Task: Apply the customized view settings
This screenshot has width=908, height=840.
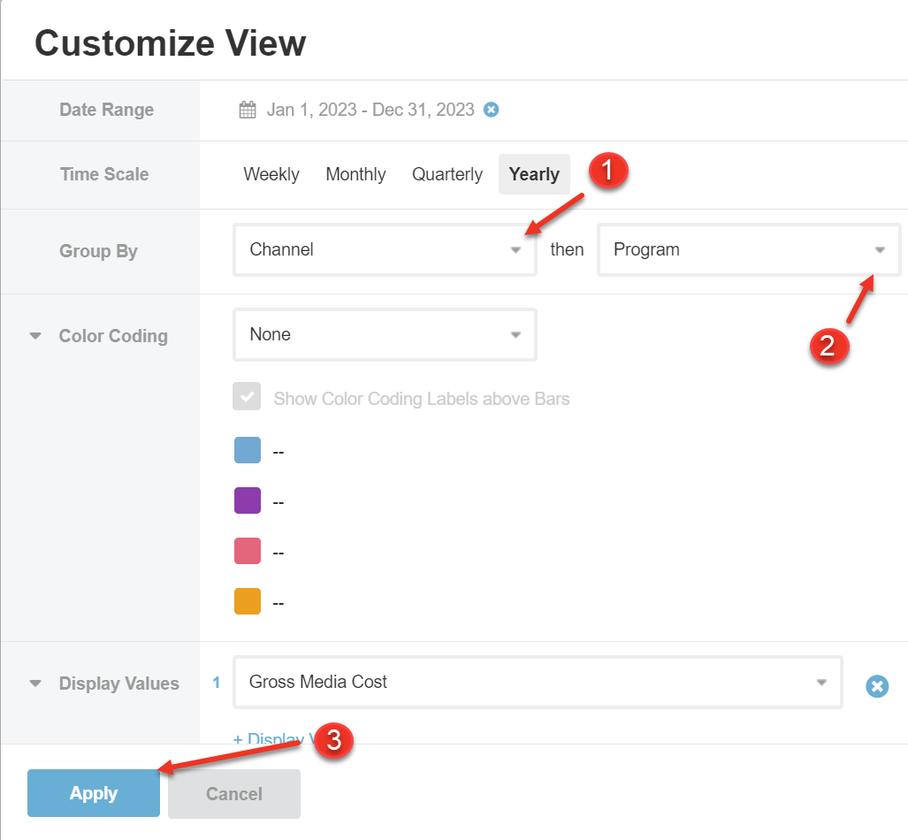Action: pyautogui.click(x=93, y=793)
